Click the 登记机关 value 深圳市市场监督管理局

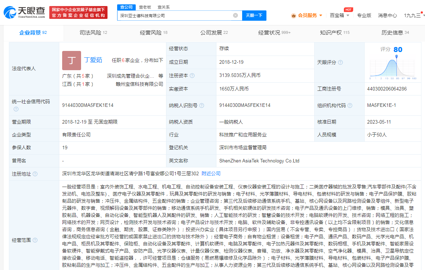(x=243, y=147)
